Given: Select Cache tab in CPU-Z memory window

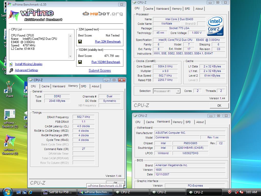Looking at the screenshot, I should pos(45,86).
